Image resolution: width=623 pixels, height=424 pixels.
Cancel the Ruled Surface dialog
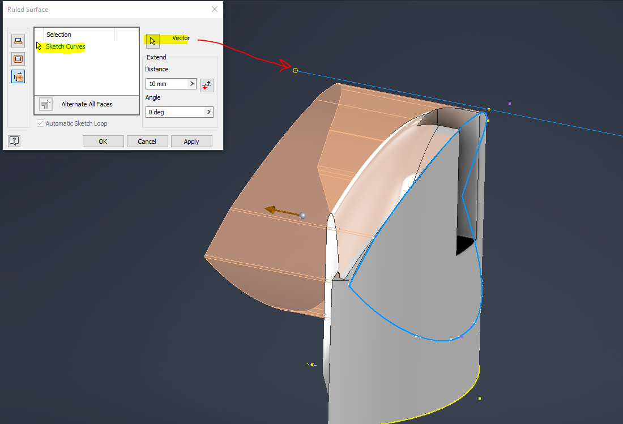point(147,141)
